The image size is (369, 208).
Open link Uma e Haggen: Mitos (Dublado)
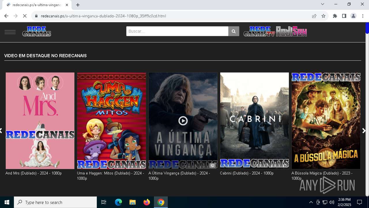coord(110,176)
